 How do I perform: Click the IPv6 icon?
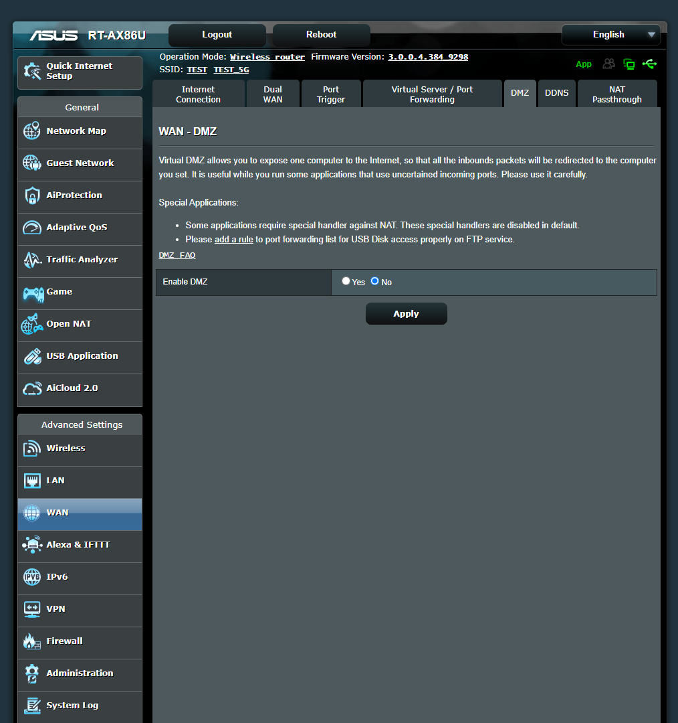32,577
